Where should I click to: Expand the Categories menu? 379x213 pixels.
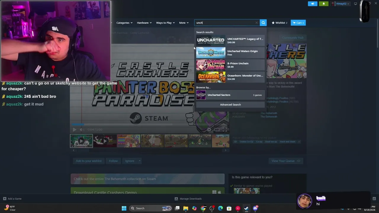(124, 23)
